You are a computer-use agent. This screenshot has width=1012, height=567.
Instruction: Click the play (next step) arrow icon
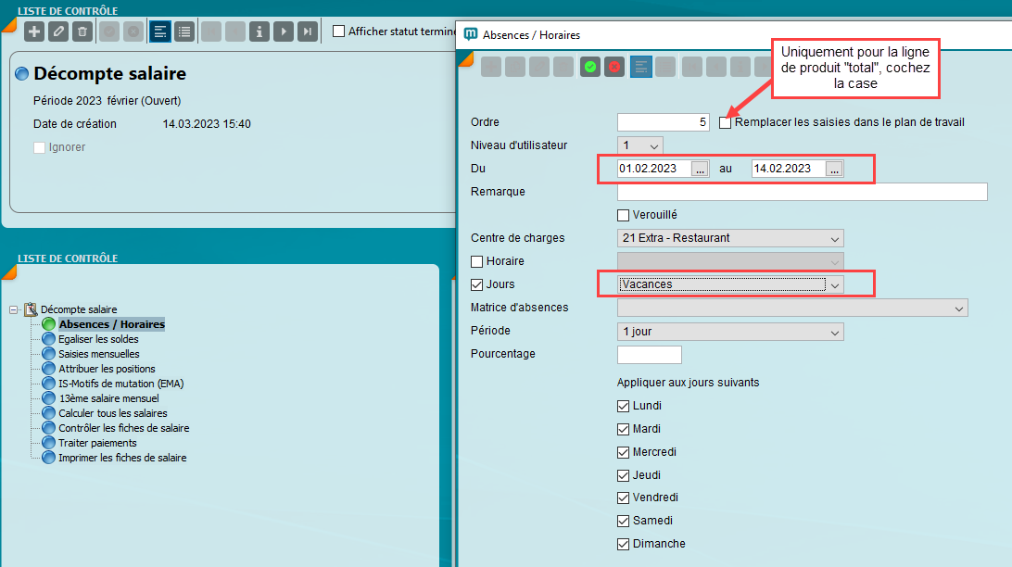click(x=284, y=31)
